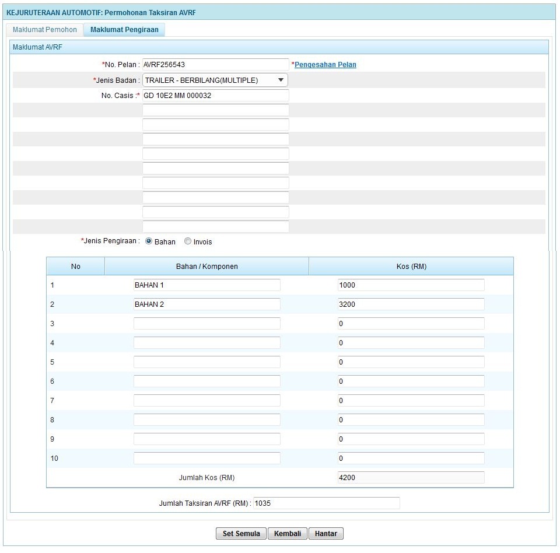Viewport: 560px width, 553px height.
Task: Click the No column header
Action: [x=75, y=267]
